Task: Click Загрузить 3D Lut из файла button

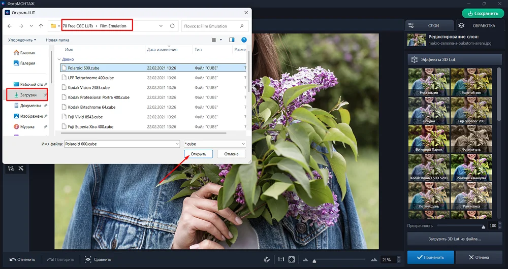Action: click(x=455, y=239)
